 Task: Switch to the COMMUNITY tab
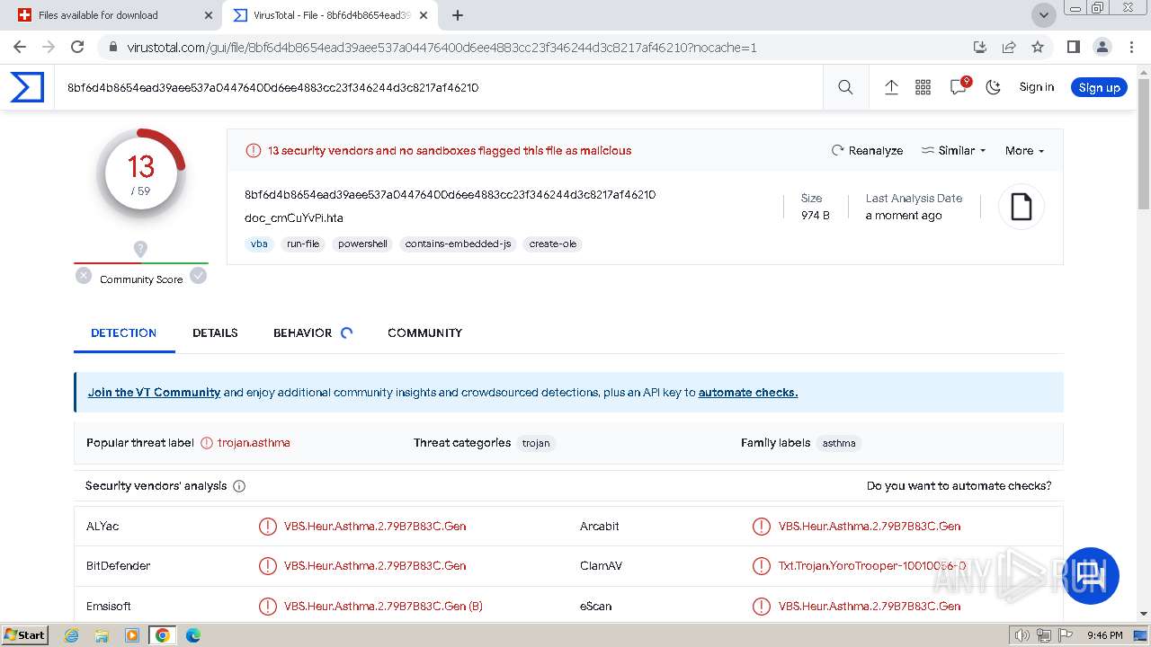(x=424, y=332)
